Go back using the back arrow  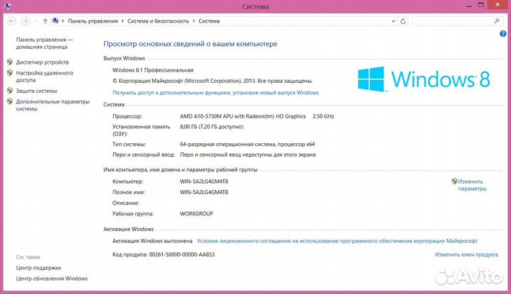[x=11, y=21]
